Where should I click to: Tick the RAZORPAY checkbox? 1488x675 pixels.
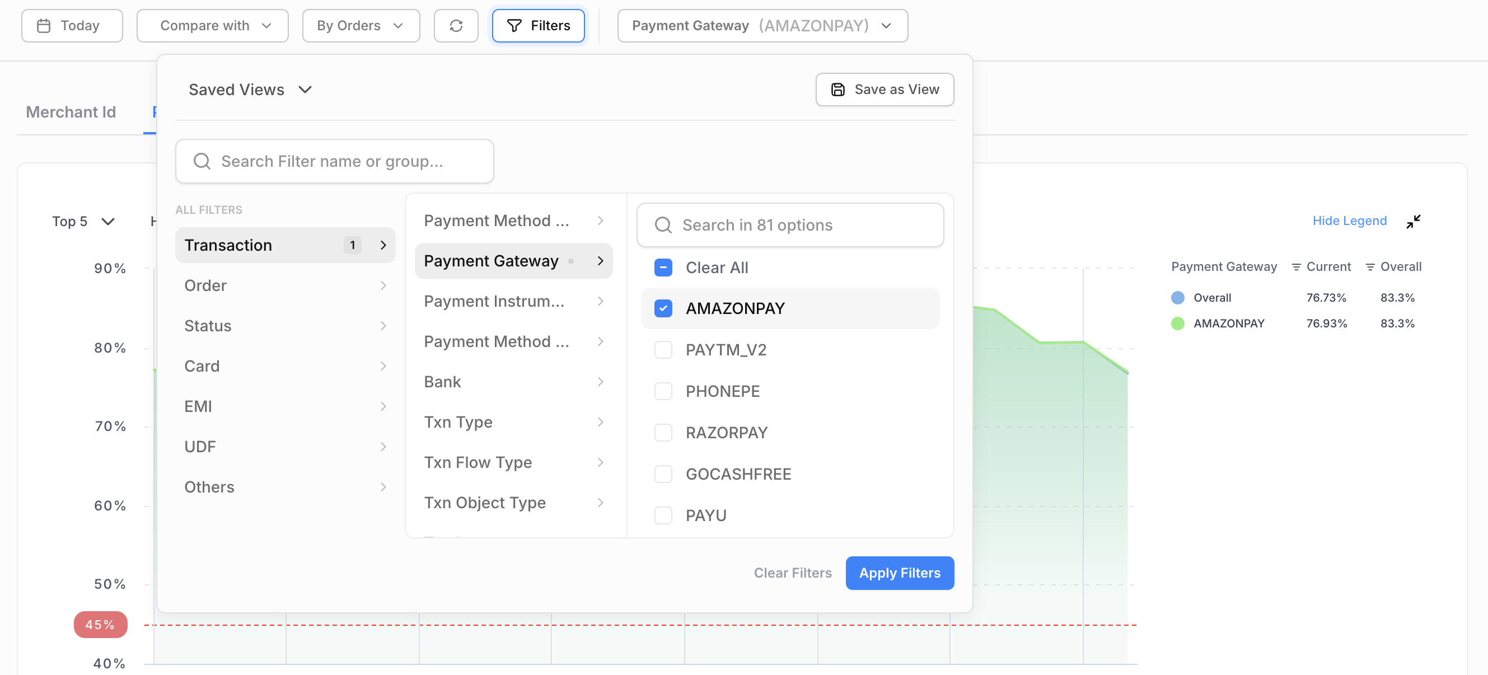(x=663, y=433)
